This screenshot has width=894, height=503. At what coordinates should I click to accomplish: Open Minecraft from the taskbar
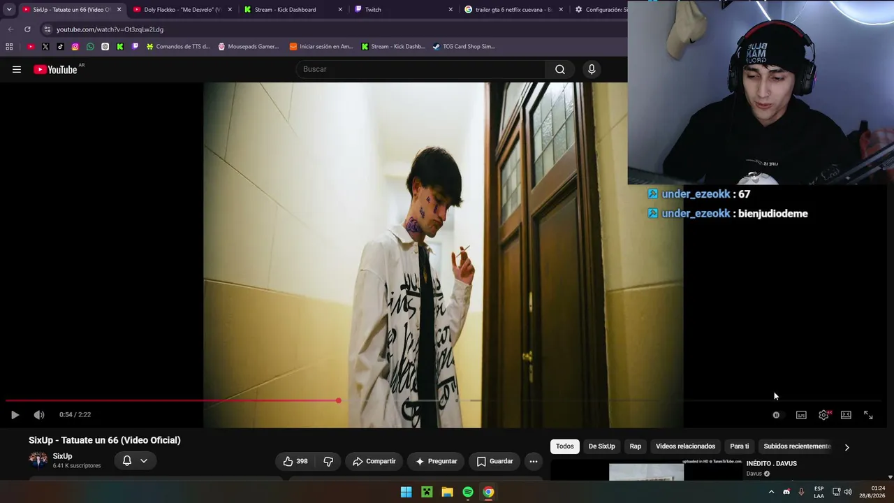[x=427, y=492]
